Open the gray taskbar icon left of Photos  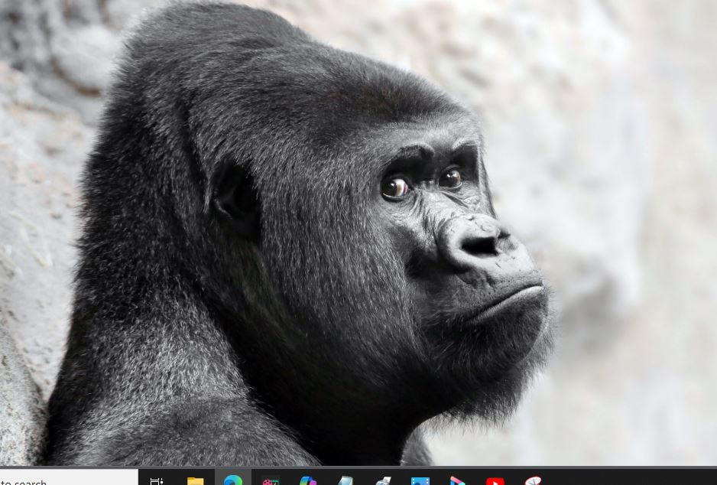(x=383, y=480)
